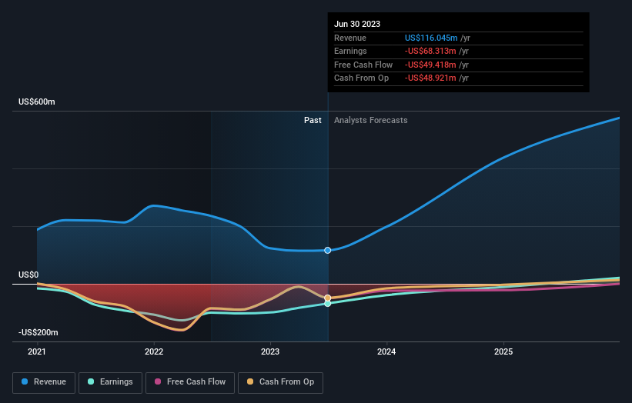Click the Free Cash Flow tooltip label
Image resolution: width=632 pixels, height=403 pixels.
[x=363, y=65]
